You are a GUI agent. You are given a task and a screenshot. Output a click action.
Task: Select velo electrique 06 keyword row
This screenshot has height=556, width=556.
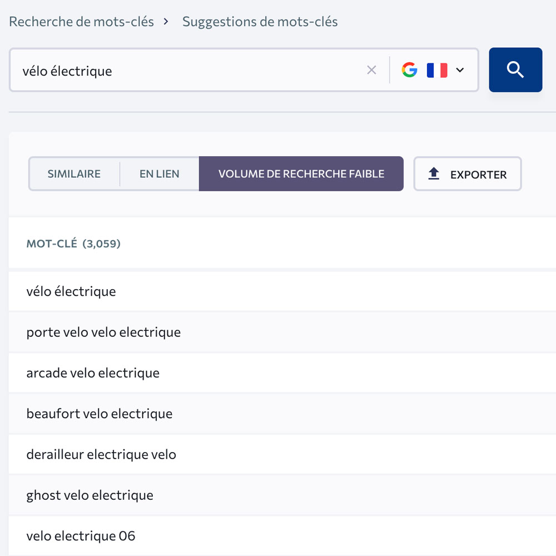click(x=282, y=536)
